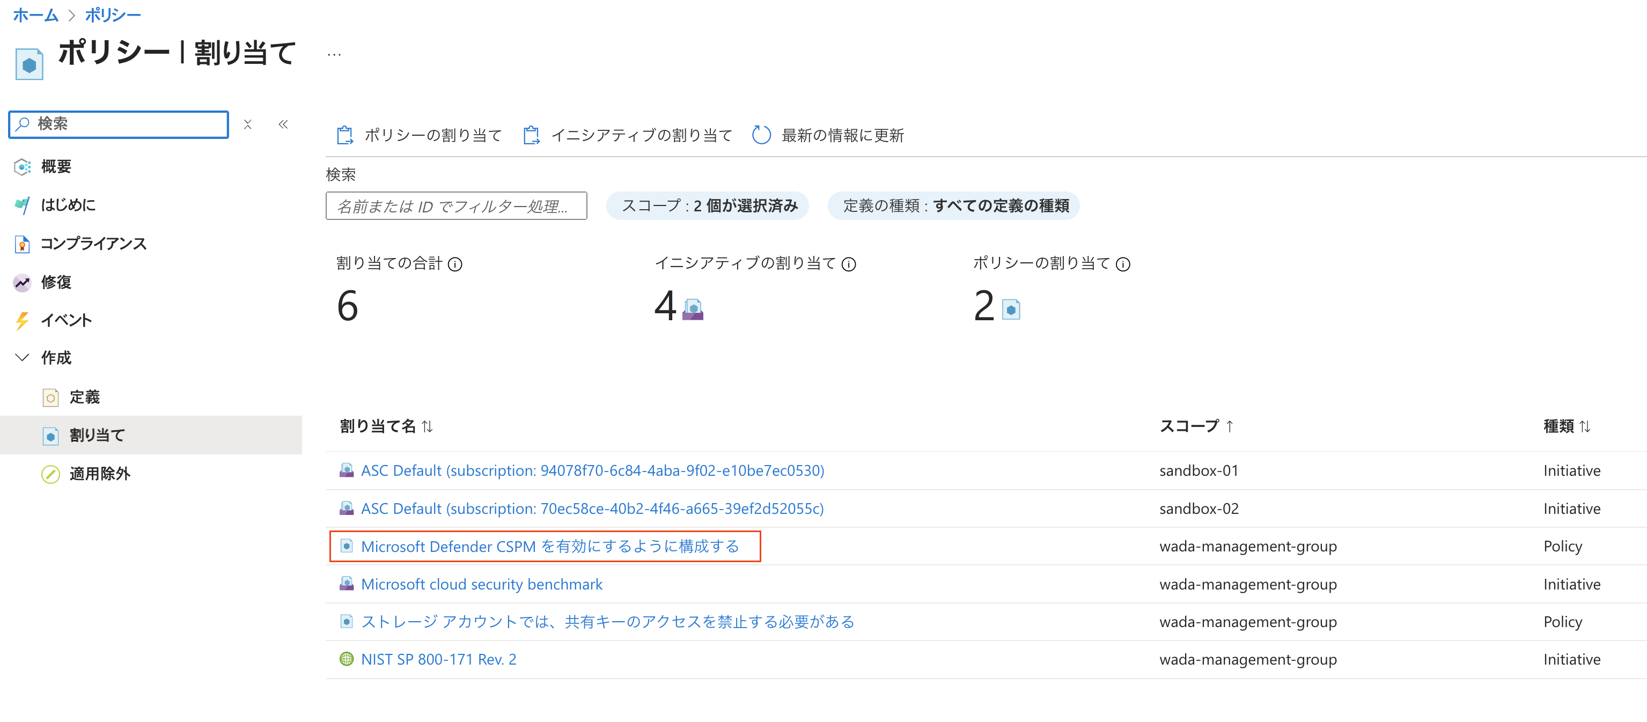Click the イニシアティブの割り当て toolbar icon
Viewport: 1647px width, 722px height.
pos(531,135)
